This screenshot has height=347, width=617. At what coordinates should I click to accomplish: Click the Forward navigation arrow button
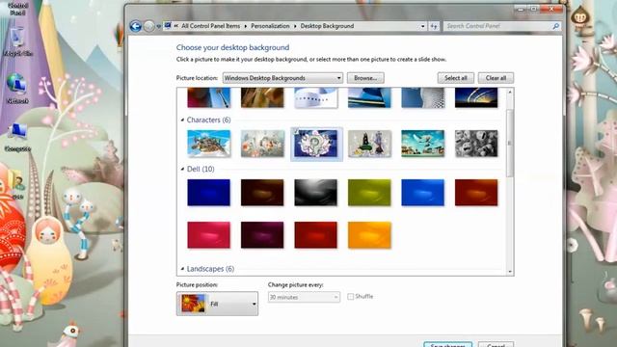[148, 26]
